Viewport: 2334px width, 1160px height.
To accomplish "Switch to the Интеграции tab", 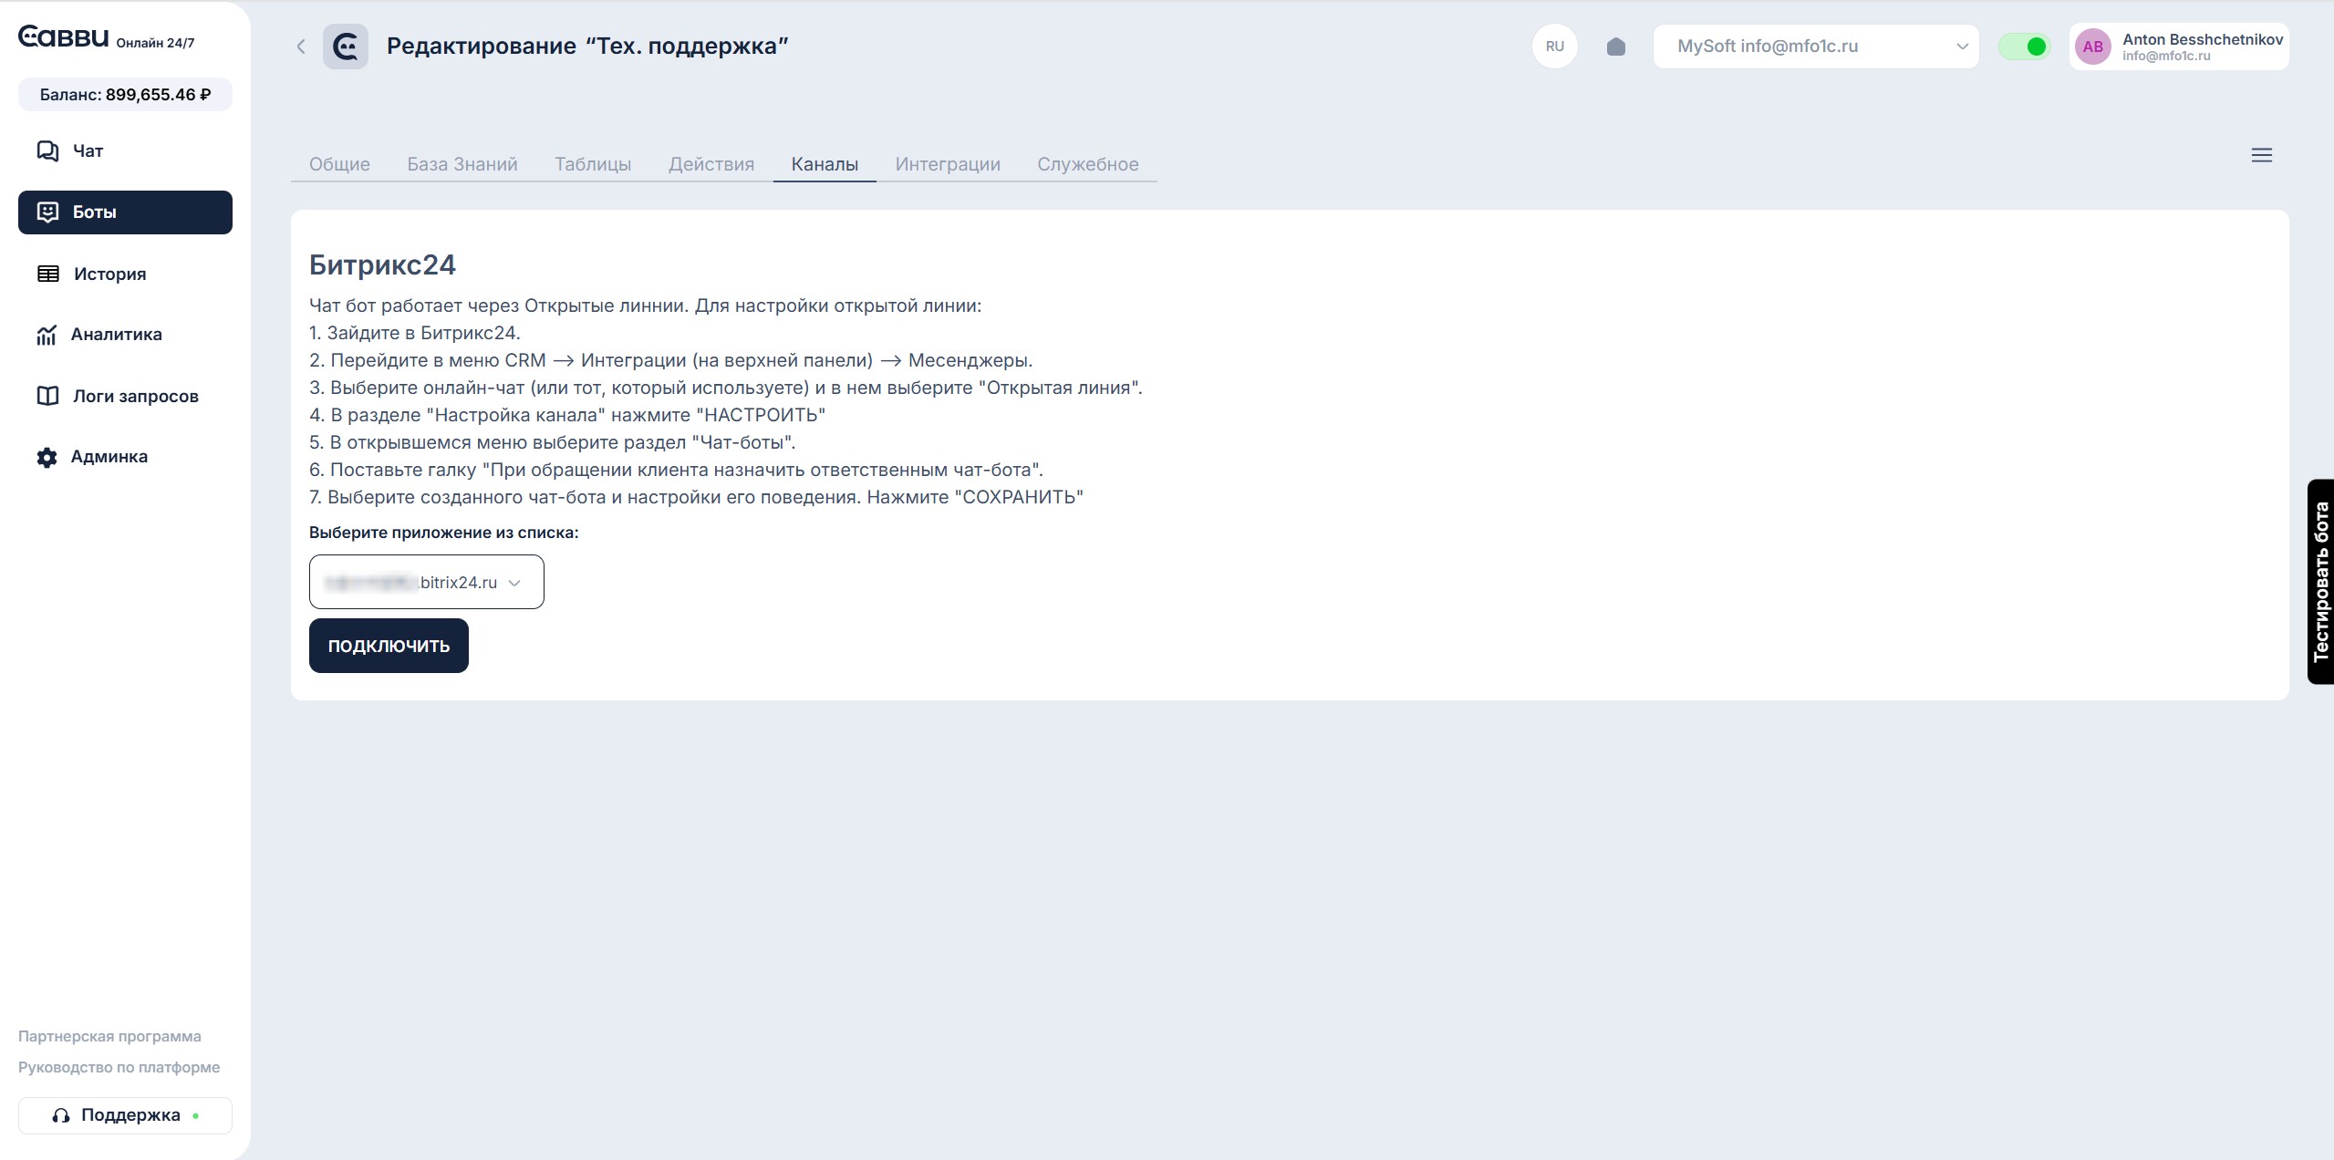I will [947, 164].
